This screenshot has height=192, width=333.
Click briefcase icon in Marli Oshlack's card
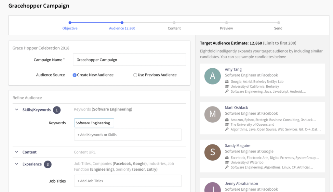point(227,120)
